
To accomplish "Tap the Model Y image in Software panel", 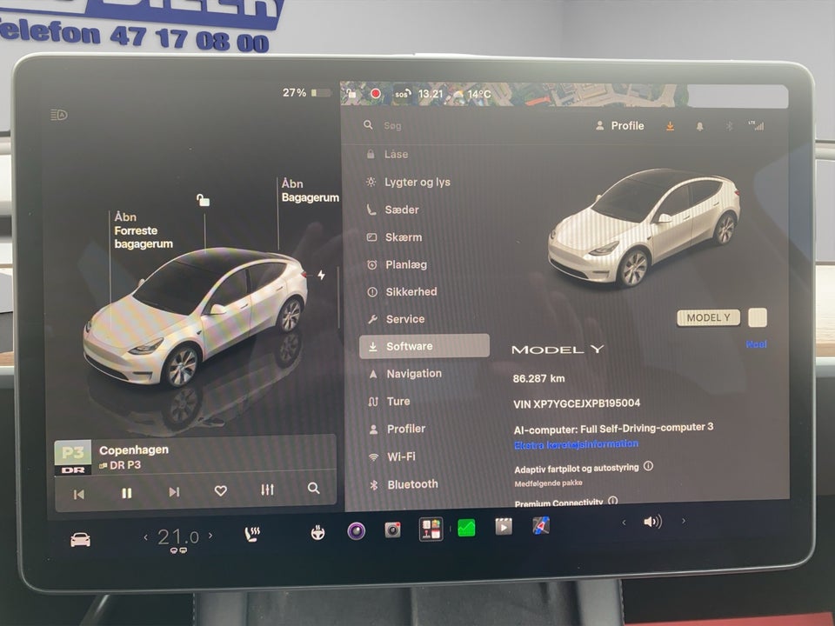I will pyautogui.click(x=644, y=227).
